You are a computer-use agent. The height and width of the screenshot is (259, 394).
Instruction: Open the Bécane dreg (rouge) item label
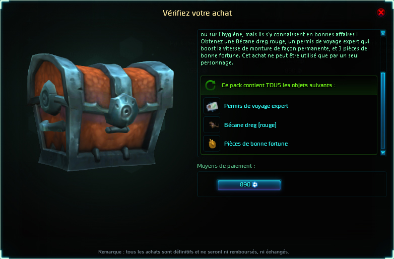point(250,125)
